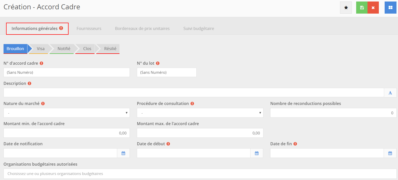Open calendar for Date de notification

123,153
